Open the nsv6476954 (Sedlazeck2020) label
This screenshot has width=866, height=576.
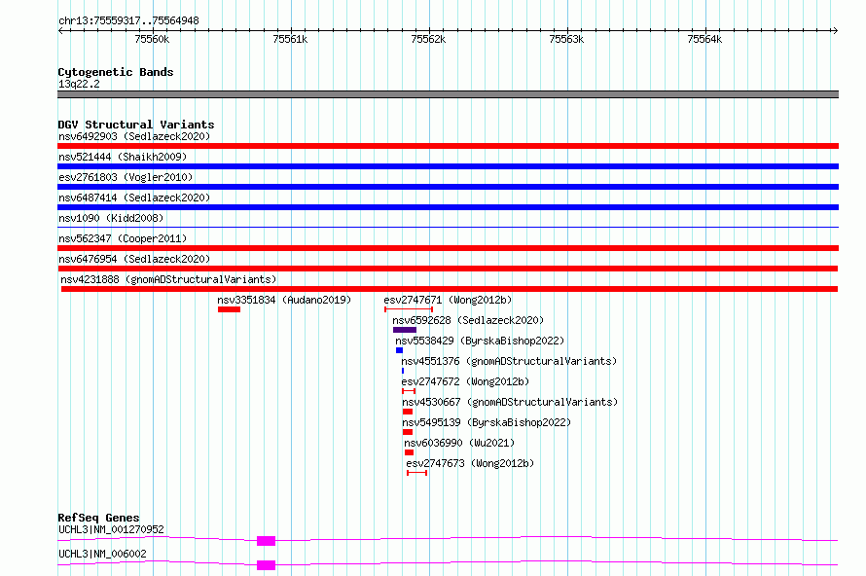click(134, 259)
